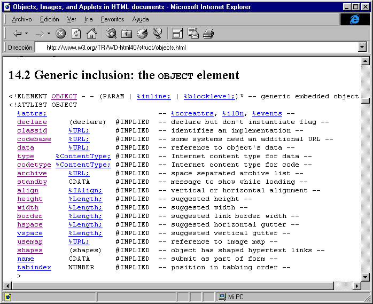Image resolution: width=373 pixels, height=304 pixels.
Task: Open the Ayuda menu
Action: (x=141, y=19)
